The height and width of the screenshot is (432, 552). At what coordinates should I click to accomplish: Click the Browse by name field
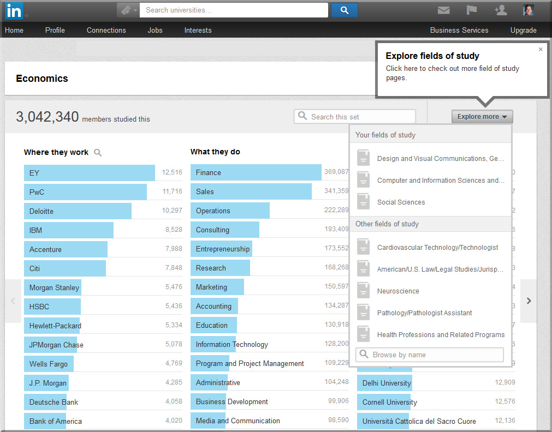click(430, 355)
